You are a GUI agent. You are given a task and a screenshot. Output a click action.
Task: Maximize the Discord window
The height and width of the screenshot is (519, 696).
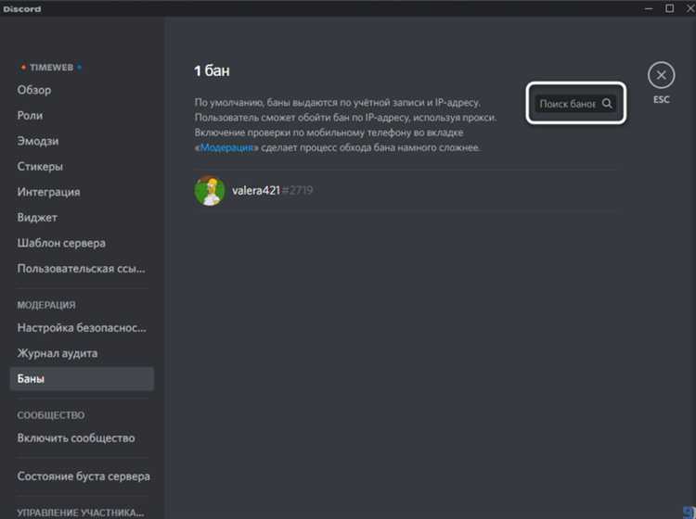pyautogui.click(x=669, y=8)
